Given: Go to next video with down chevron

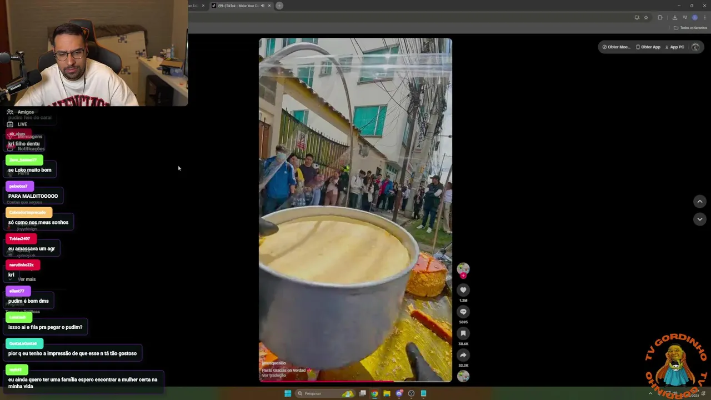Looking at the screenshot, I should [x=700, y=219].
